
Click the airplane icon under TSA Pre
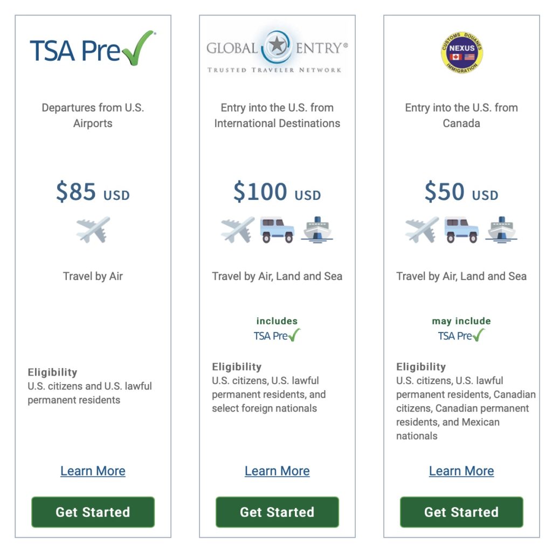point(93,231)
